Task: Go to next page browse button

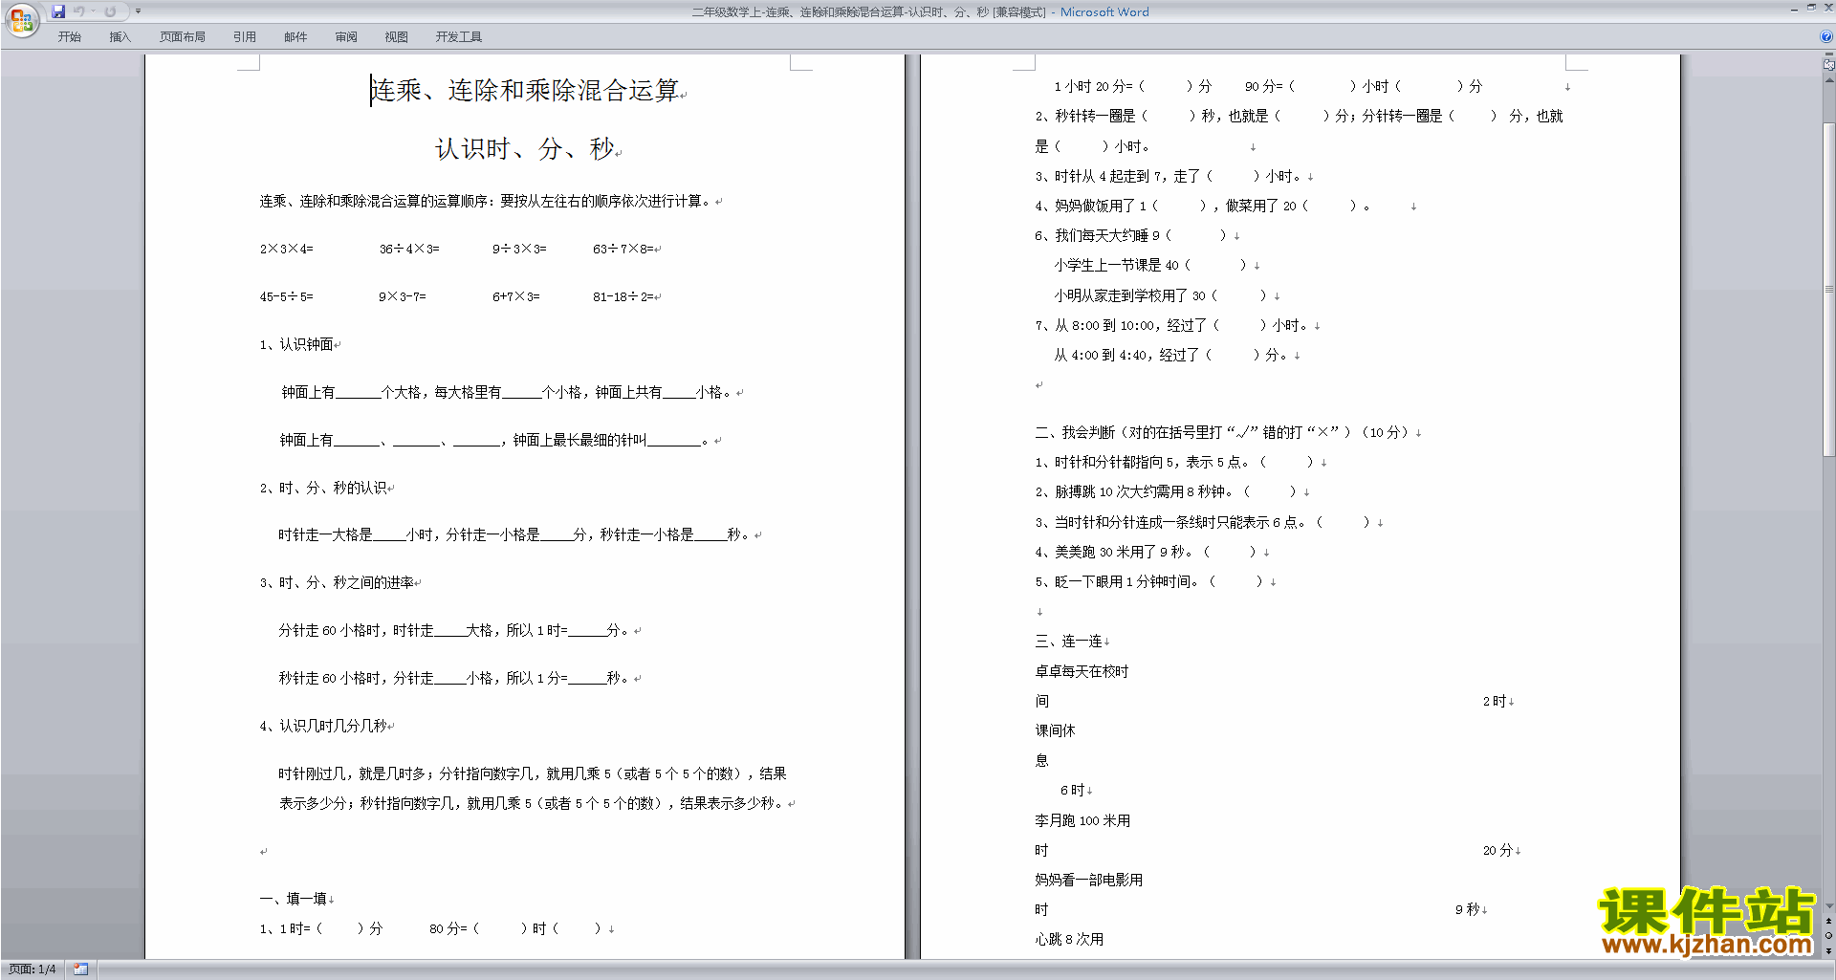Action: click(1828, 950)
